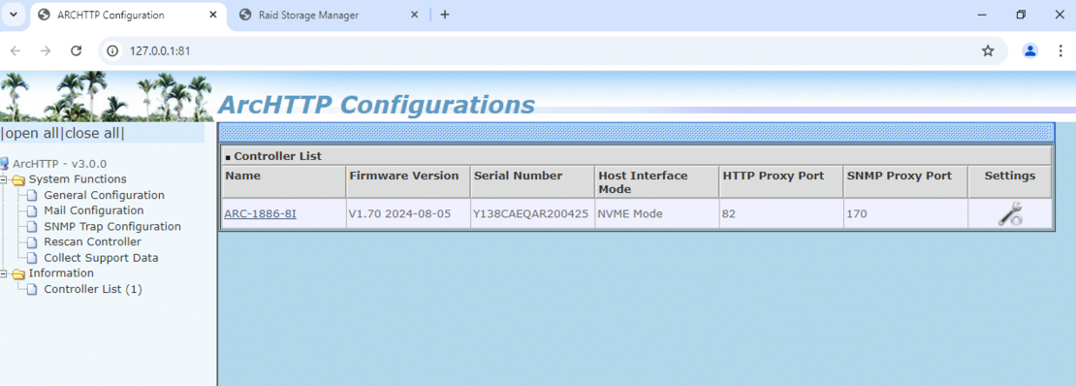Go forward using the browser forward arrow

46,50
